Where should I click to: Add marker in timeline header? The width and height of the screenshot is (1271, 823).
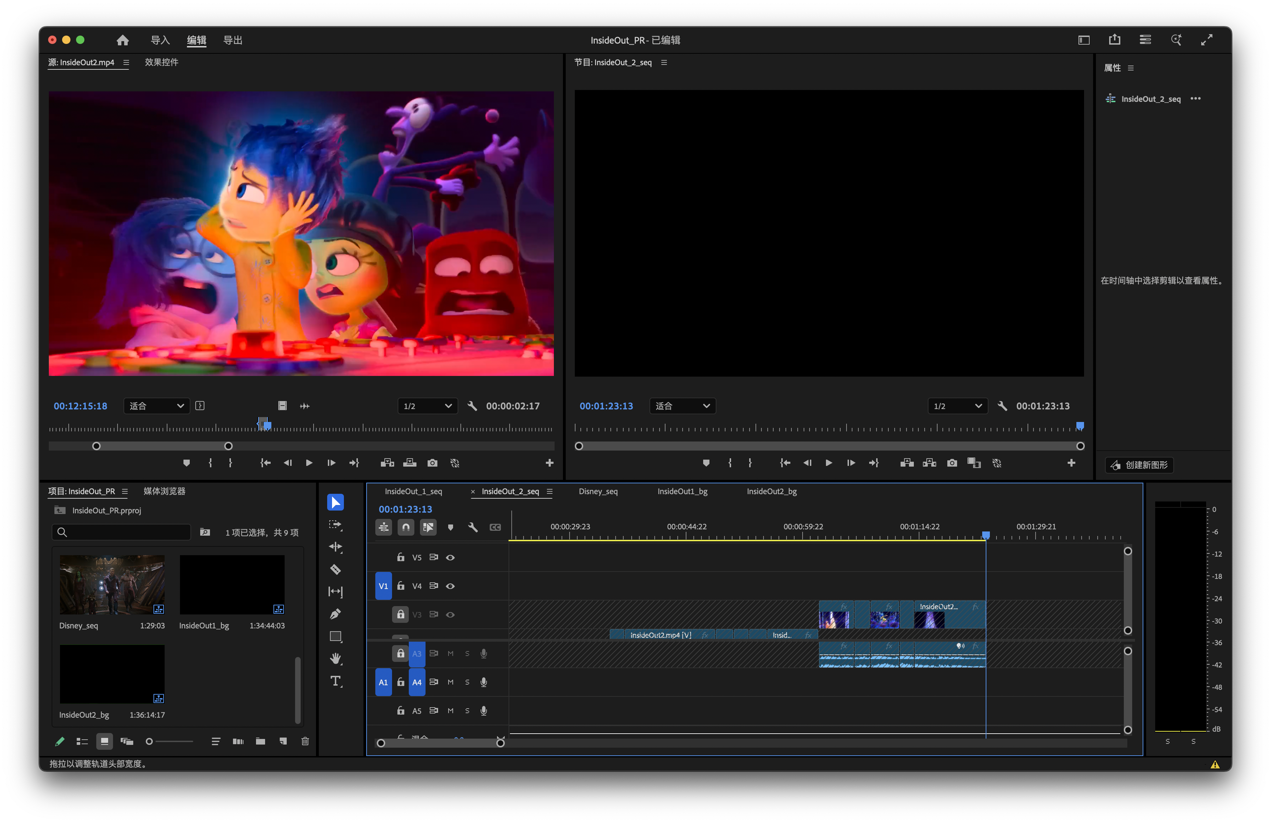(x=451, y=528)
